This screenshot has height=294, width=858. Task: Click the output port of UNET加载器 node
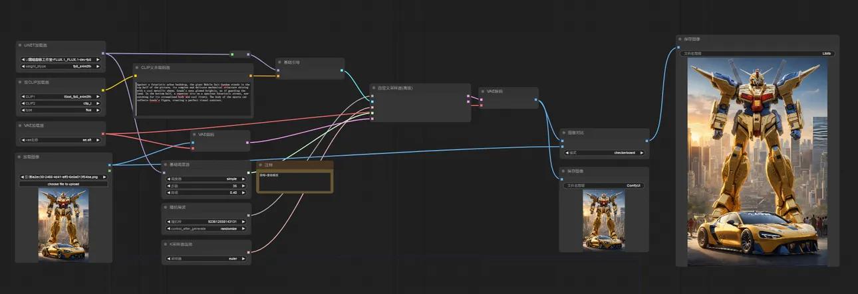tap(102, 53)
